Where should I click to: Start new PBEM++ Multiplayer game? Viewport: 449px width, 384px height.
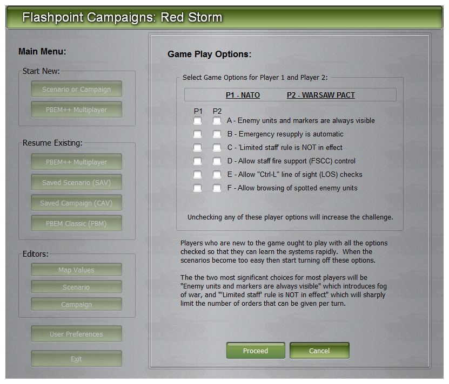[76, 110]
